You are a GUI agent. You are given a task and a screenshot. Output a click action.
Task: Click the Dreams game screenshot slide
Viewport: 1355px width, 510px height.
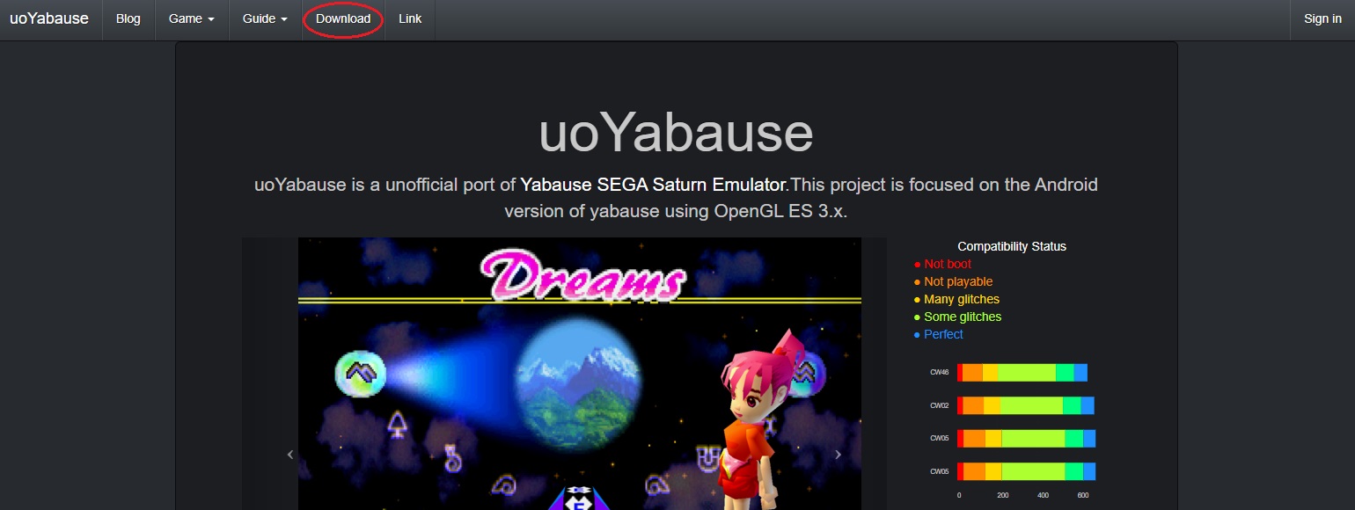click(580, 374)
